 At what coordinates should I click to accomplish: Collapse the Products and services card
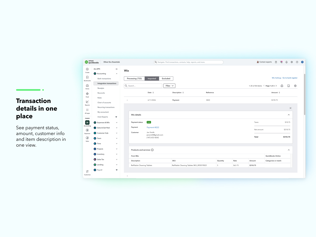click(x=289, y=150)
